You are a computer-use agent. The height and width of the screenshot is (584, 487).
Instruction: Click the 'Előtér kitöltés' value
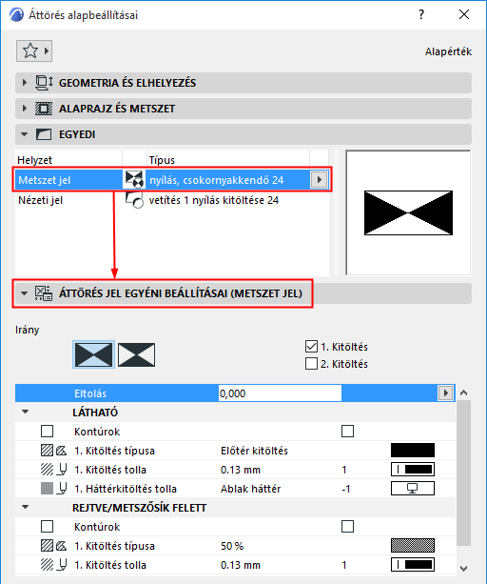pyautogui.click(x=254, y=451)
